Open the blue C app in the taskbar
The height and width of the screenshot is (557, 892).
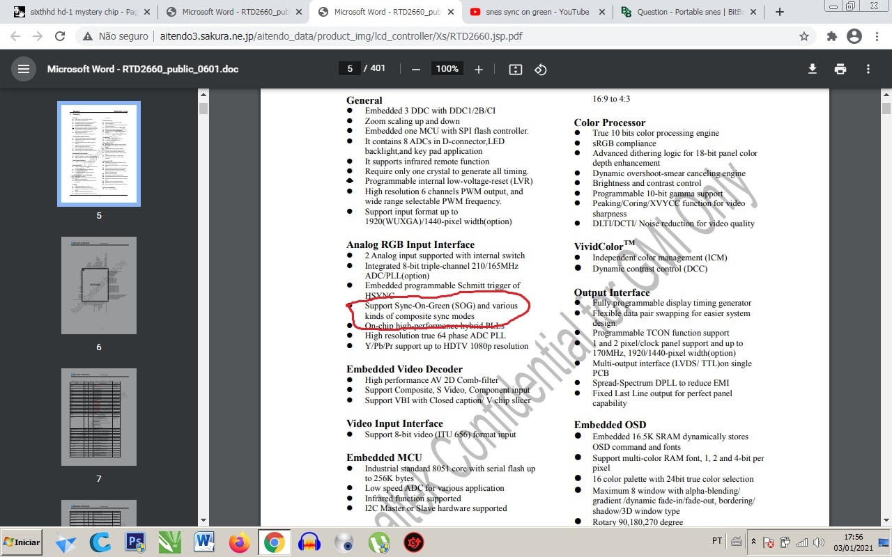pyautogui.click(x=100, y=542)
